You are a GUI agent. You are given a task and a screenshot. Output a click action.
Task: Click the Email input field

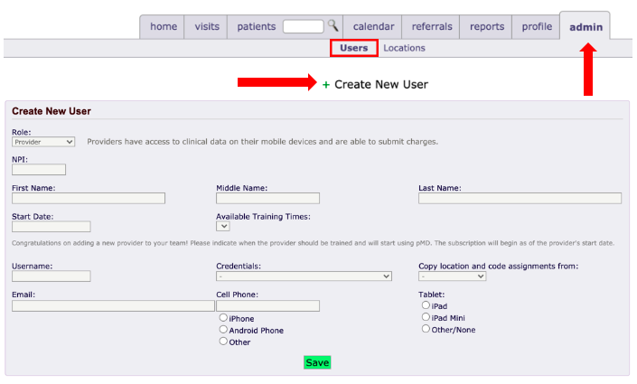pos(113,306)
